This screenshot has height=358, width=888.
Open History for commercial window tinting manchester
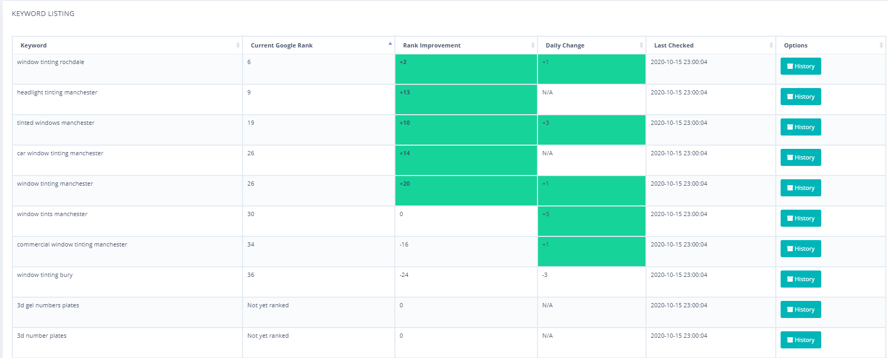[x=800, y=249]
